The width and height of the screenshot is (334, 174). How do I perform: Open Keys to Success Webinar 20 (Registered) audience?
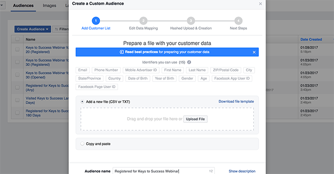(47, 50)
